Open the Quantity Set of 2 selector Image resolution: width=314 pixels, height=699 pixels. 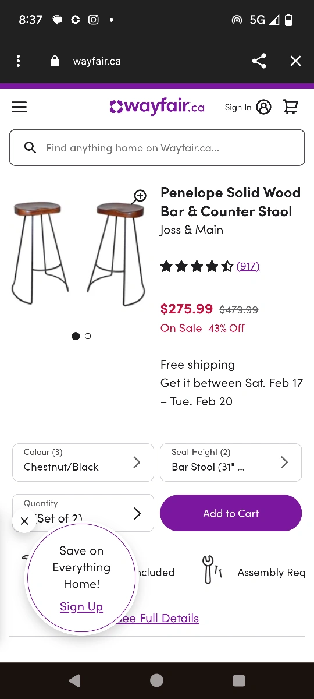click(x=83, y=513)
